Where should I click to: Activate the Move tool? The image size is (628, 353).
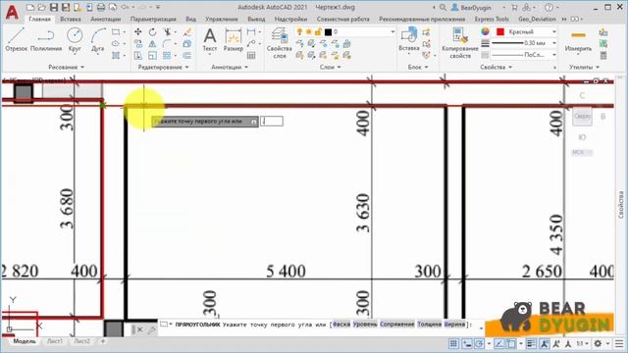point(137,32)
